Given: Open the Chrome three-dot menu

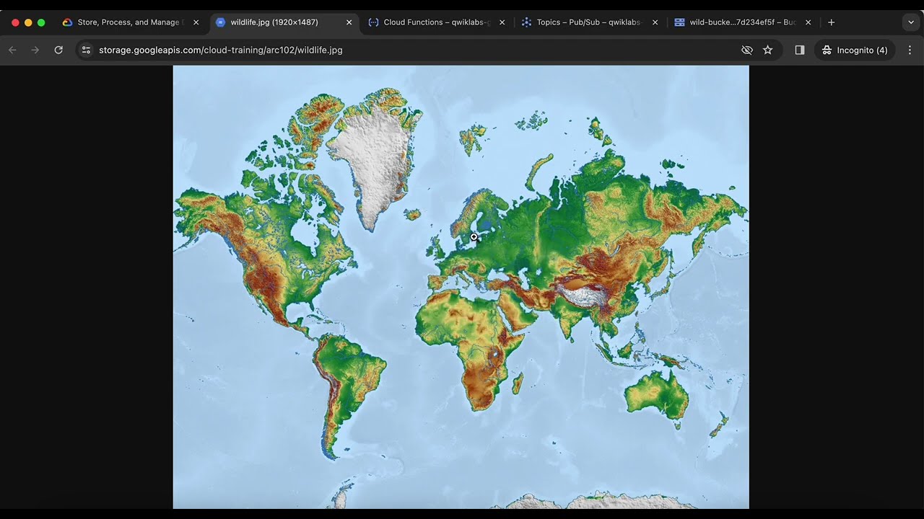Looking at the screenshot, I should (x=910, y=50).
